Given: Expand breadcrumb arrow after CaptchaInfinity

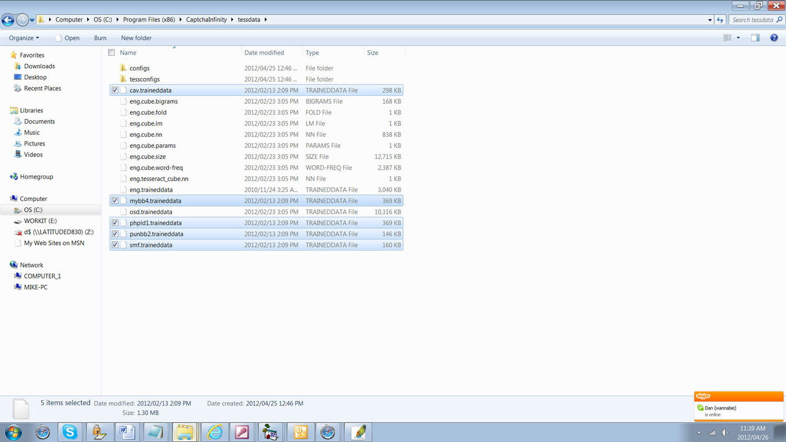Looking at the screenshot, I should [232, 20].
